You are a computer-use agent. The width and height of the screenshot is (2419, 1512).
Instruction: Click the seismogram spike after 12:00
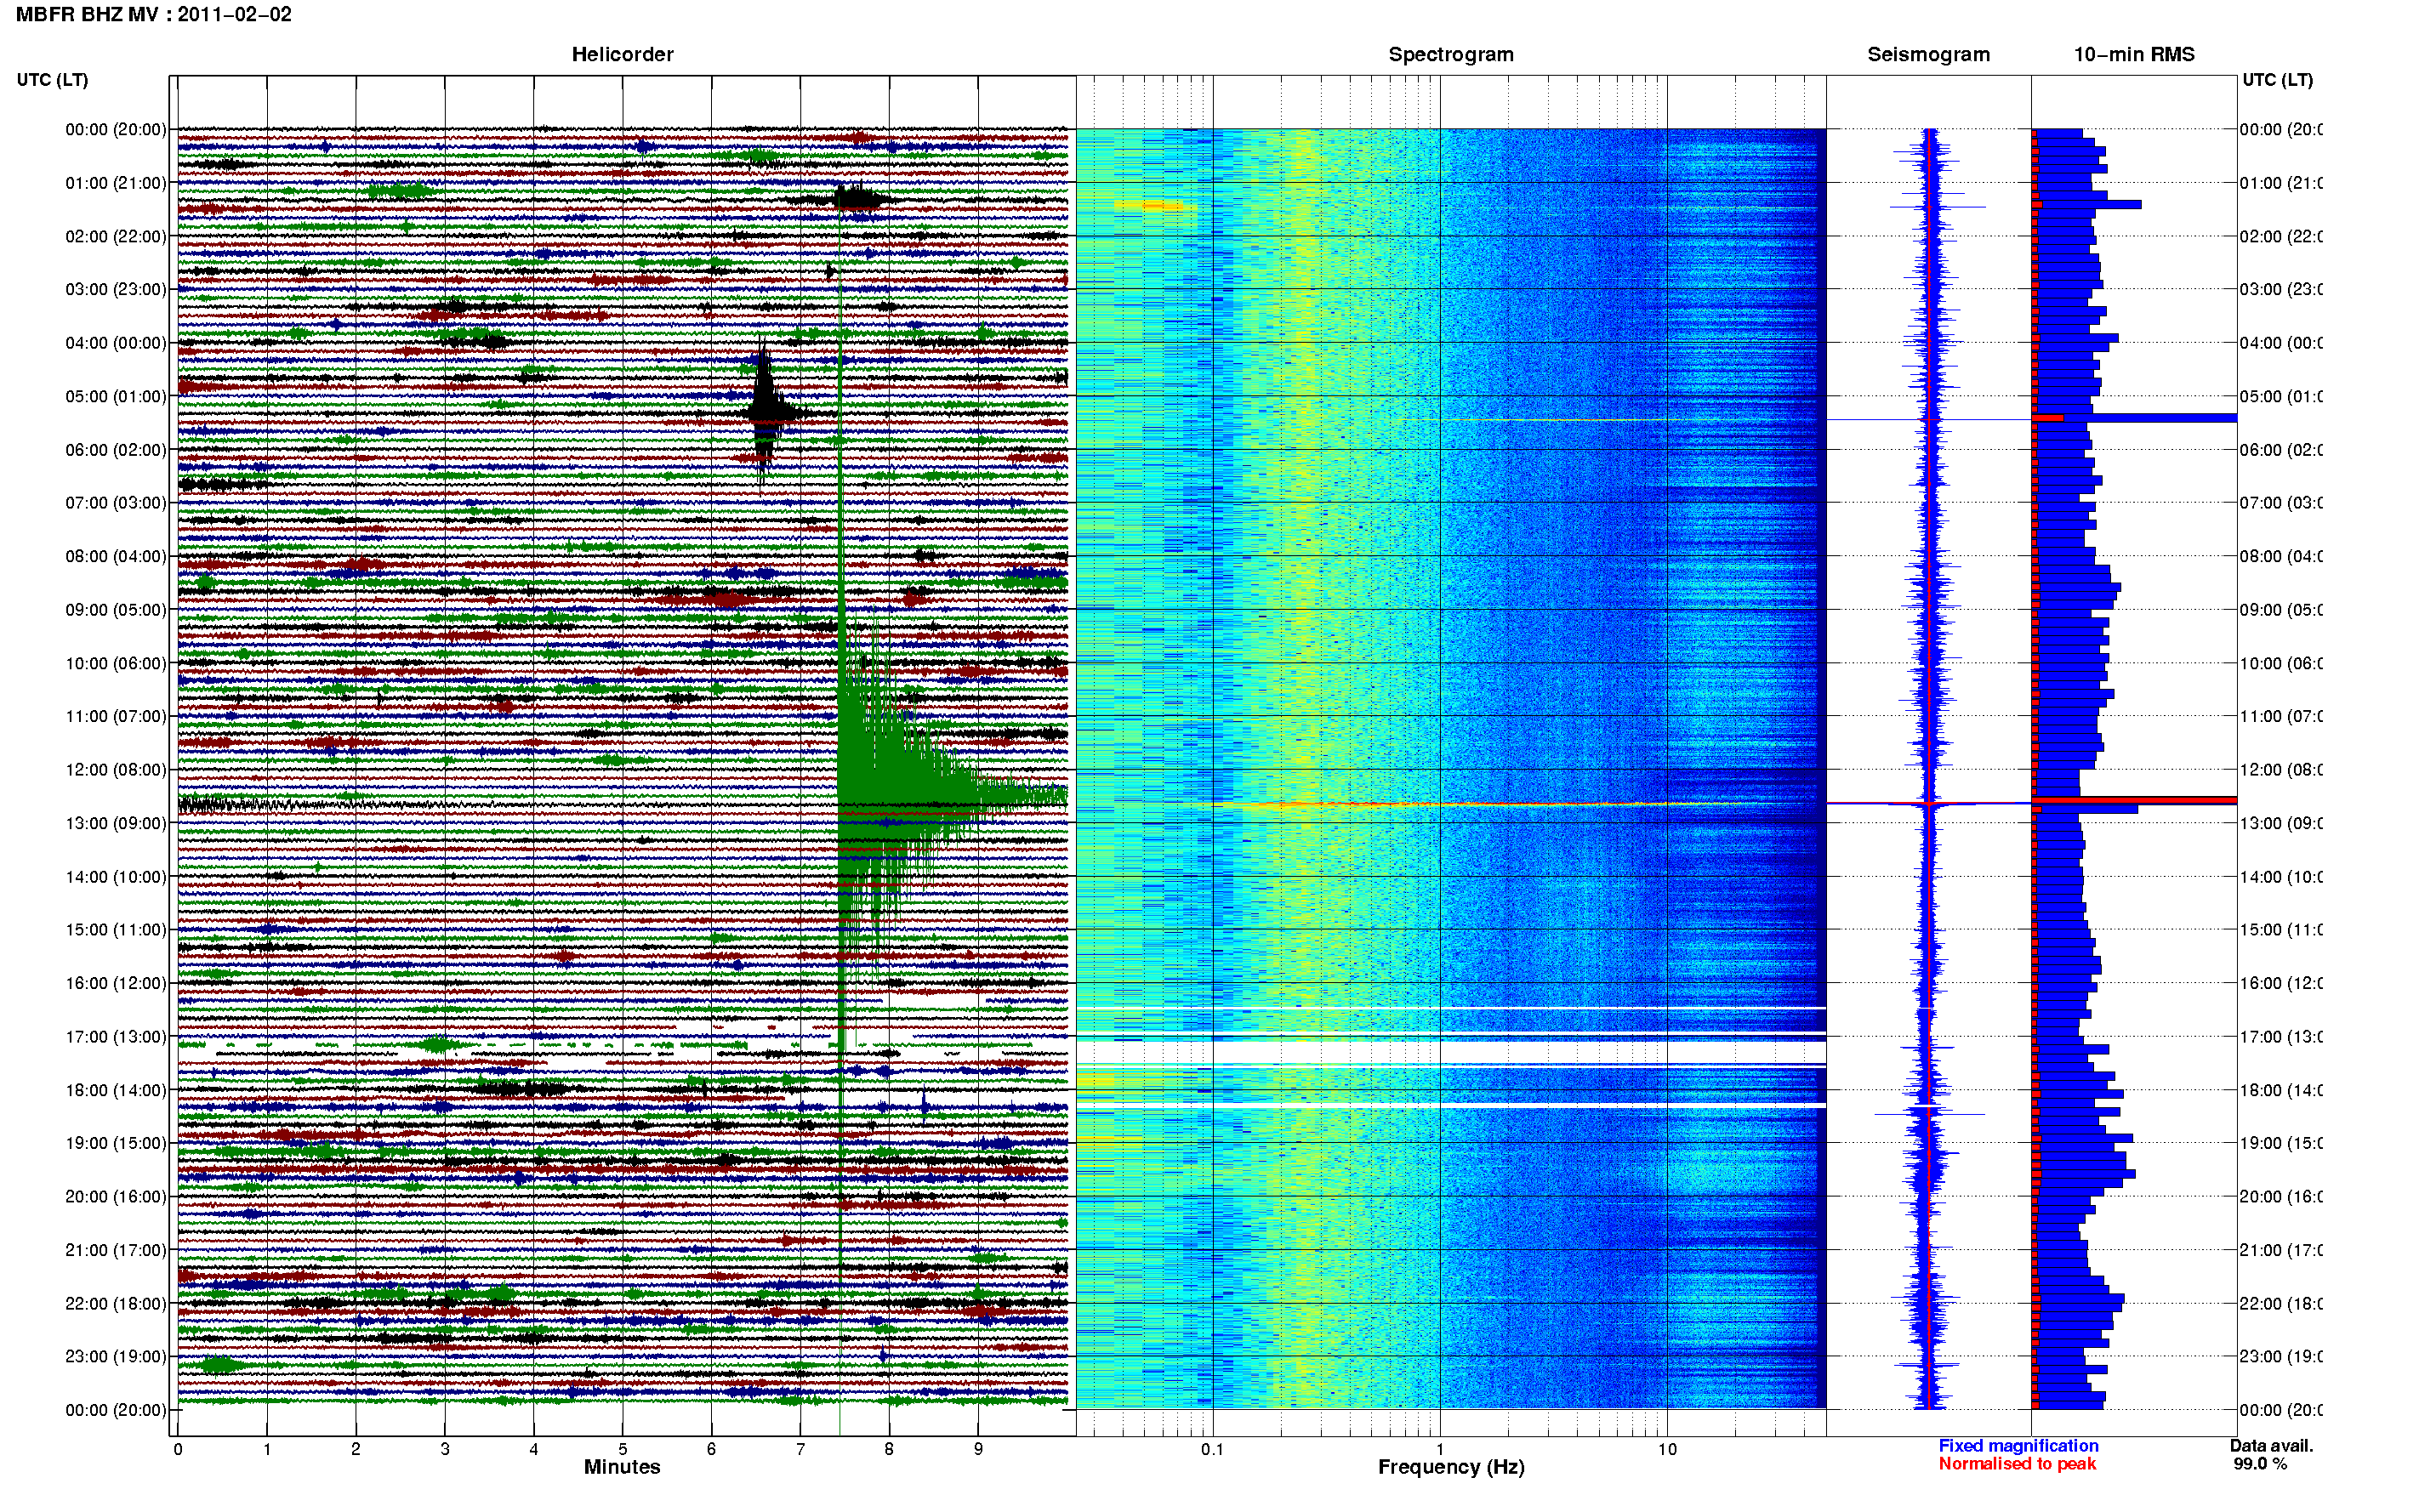[x=1929, y=803]
